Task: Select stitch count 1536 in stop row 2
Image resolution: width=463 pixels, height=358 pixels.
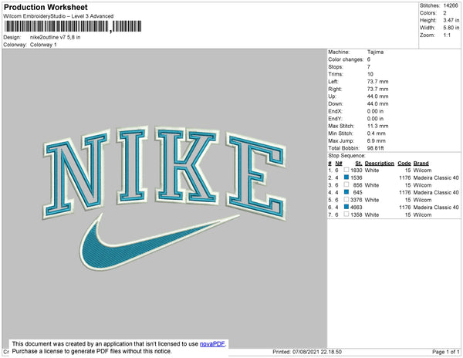Action: pyautogui.click(x=356, y=177)
